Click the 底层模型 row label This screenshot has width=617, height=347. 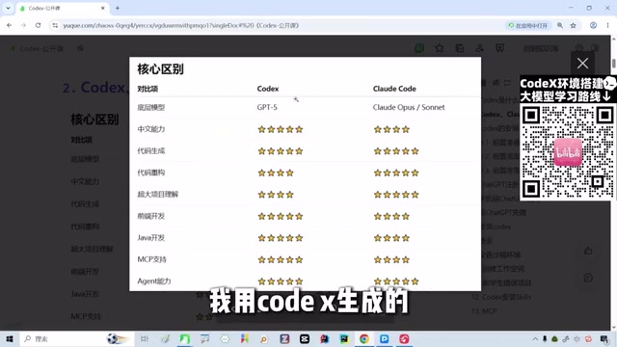point(151,107)
